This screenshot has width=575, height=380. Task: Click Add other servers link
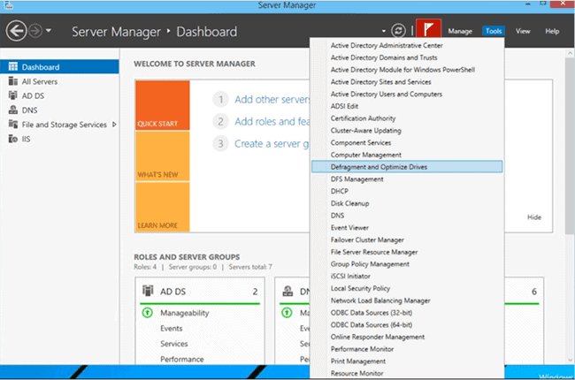[x=272, y=99]
